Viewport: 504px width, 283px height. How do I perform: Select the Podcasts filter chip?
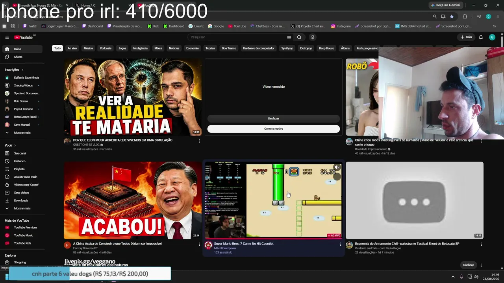tap(106, 48)
